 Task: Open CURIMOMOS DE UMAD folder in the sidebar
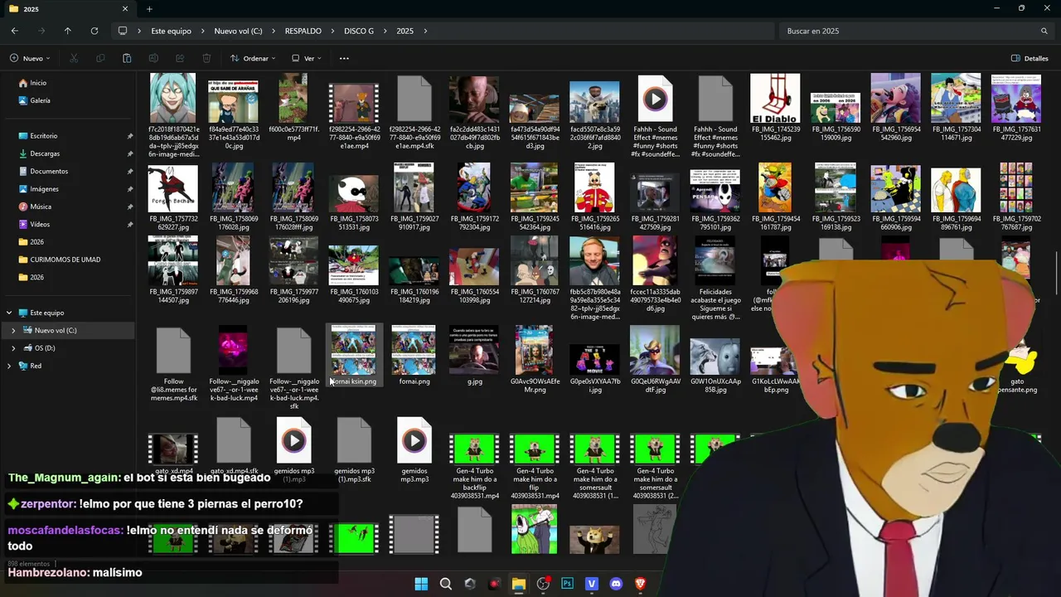(65, 260)
